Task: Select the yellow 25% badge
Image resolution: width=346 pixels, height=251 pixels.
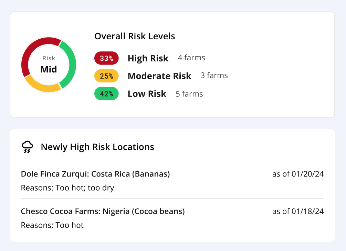Action: tap(106, 76)
